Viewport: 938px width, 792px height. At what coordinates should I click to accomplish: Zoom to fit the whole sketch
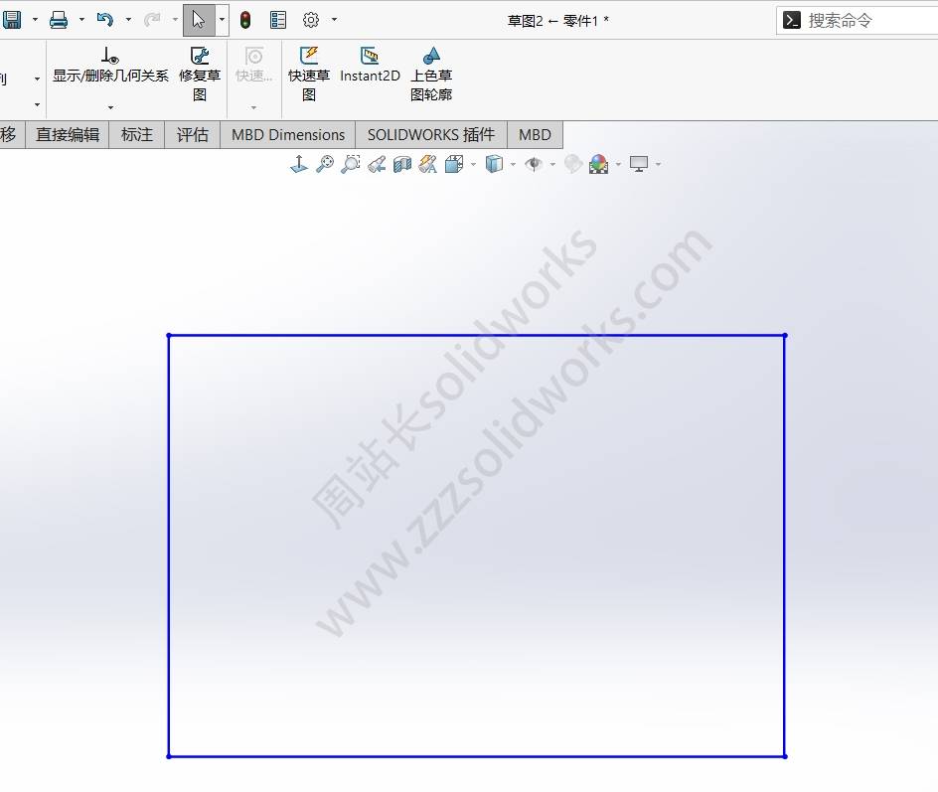pos(325,164)
